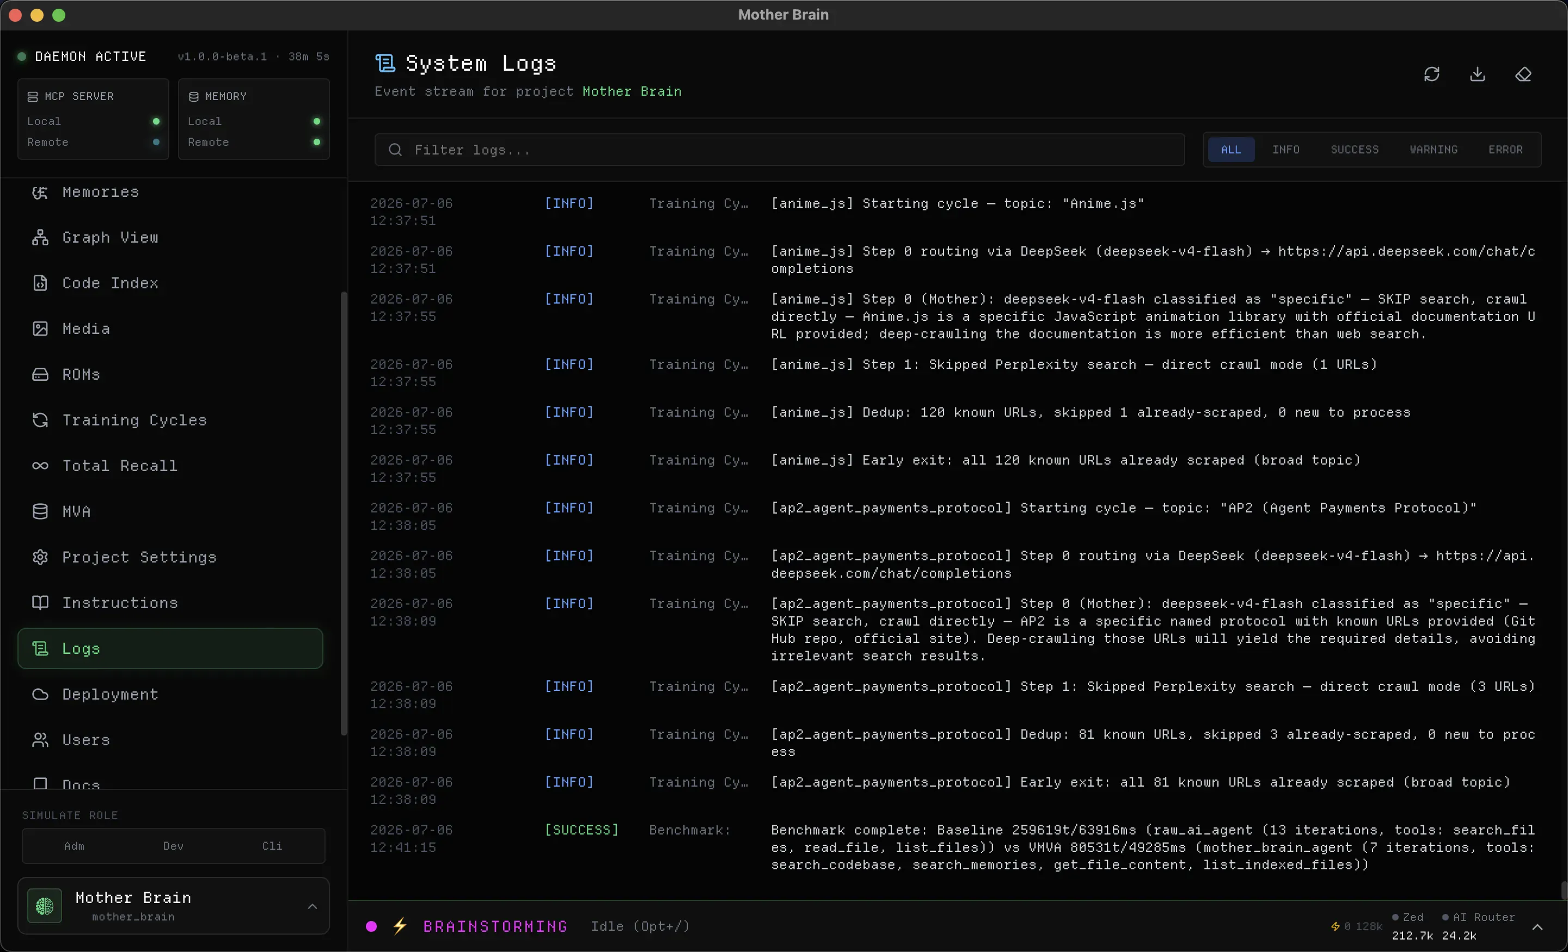Clear logs with the eraser icon

click(x=1523, y=75)
